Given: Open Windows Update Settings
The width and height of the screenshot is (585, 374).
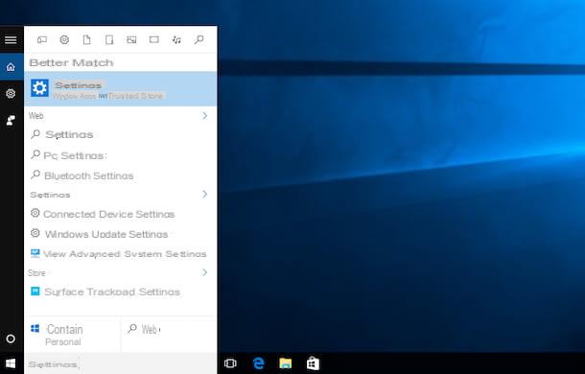Looking at the screenshot, I should pos(121,234).
